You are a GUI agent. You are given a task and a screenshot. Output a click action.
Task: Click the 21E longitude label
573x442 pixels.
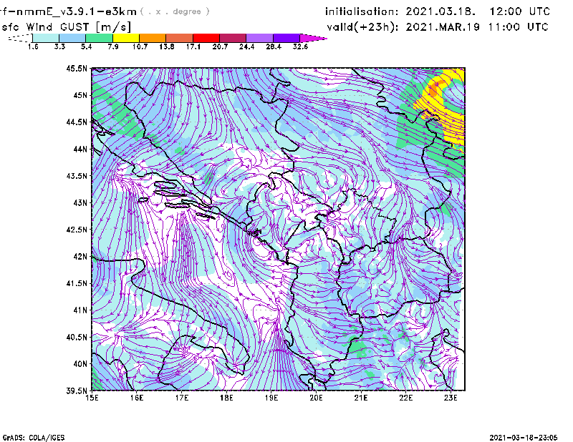[x=361, y=398]
